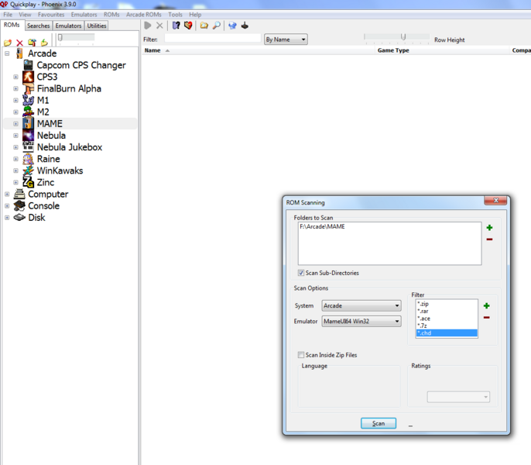Open the Emulators menu in menu bar

tap(84, 15)
